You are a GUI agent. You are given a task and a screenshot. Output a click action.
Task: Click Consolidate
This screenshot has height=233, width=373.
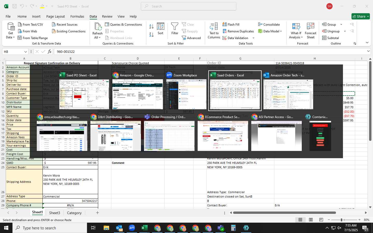tap(269, 24)
